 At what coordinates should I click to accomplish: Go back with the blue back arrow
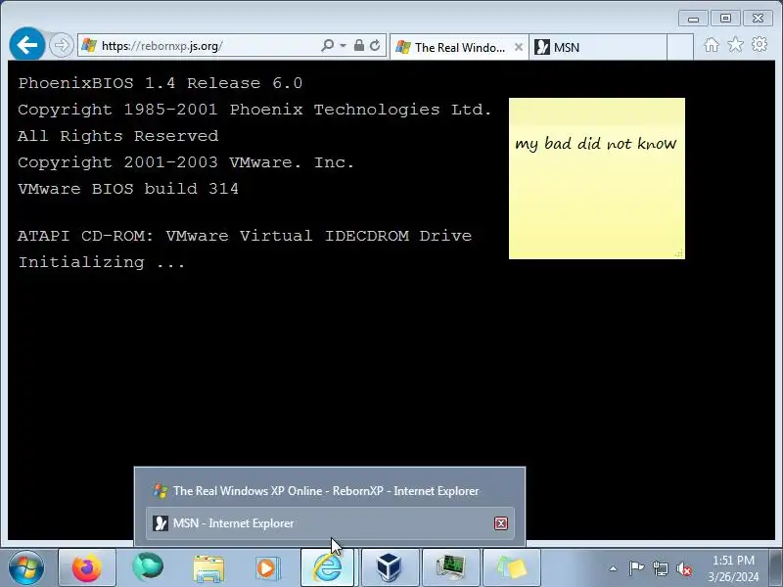pyautogui.click(x=27, y=45)
